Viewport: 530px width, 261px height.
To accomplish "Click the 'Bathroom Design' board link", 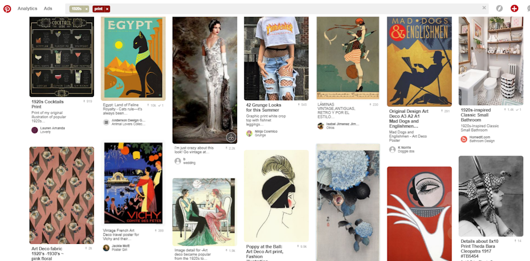I will click(x=480, y=141).
